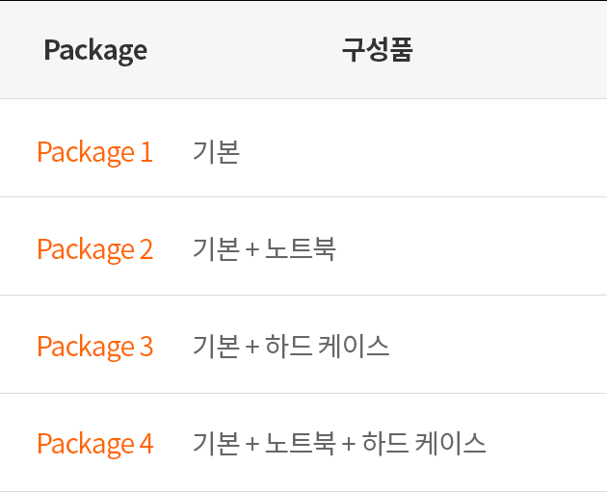Click the plus sign in Package 3 row
The image size is (607, 492).
point(252,347)
